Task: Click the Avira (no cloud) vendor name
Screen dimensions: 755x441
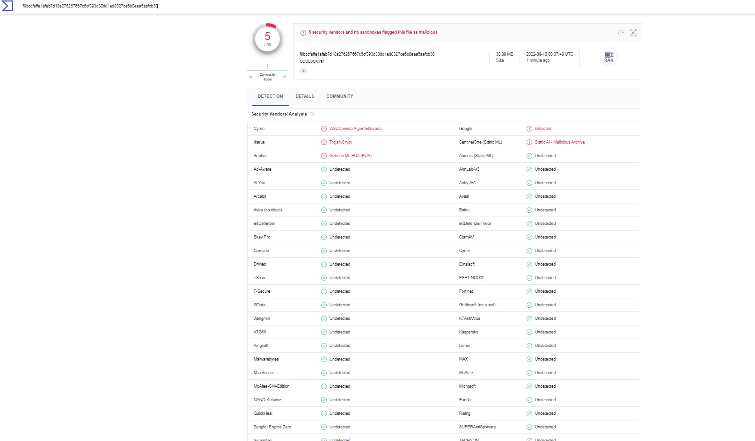Action: tap(268, 210)
